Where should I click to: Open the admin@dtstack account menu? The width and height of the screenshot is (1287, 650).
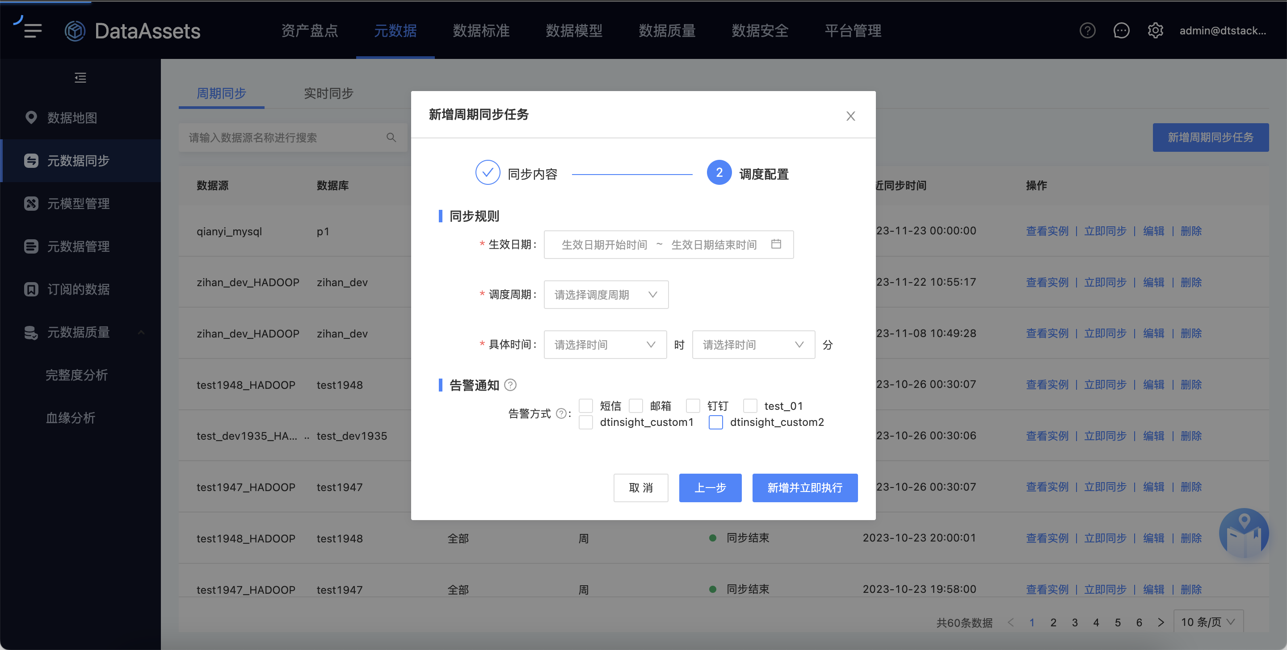[x=1223, y=30]
